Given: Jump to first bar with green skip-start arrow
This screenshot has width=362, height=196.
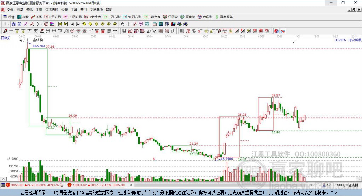Looking at the screenshot, I should (x=59, y=24).
